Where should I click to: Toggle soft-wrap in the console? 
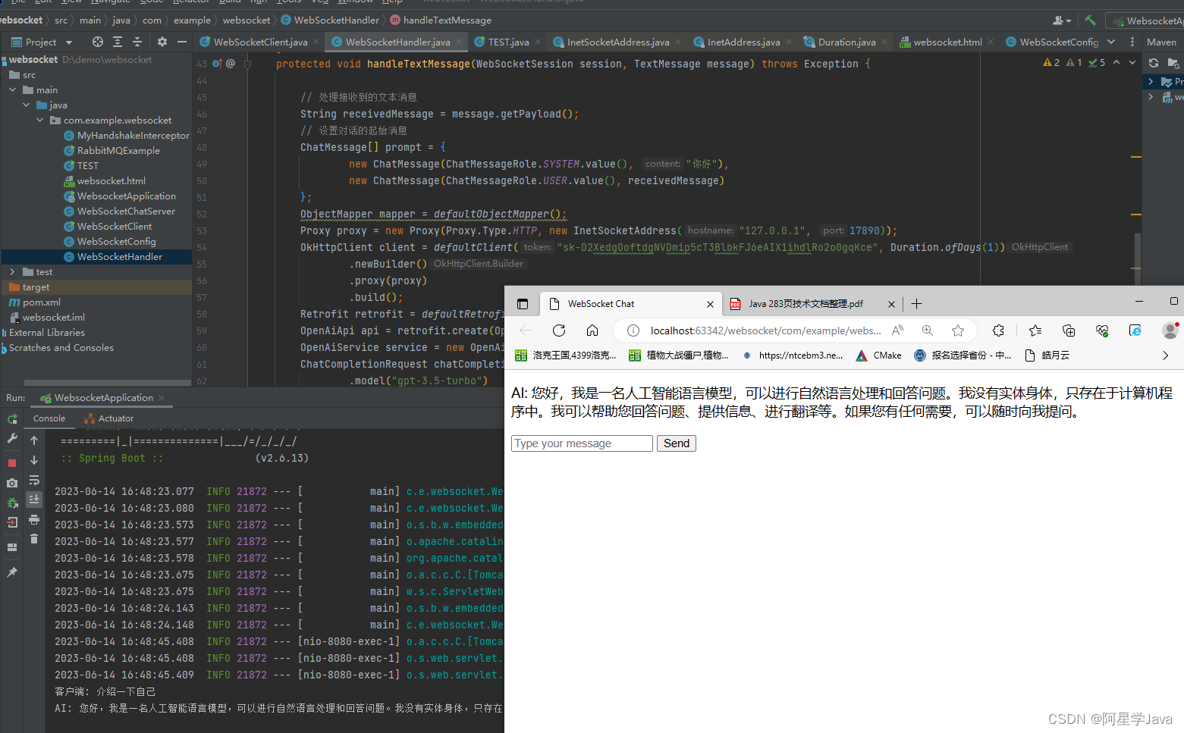pyautogui.click(x=34, y=480)
